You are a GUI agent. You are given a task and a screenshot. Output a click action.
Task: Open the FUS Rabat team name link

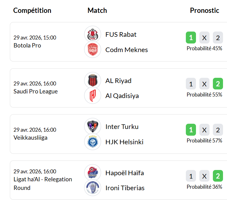[x=121, y=34]
